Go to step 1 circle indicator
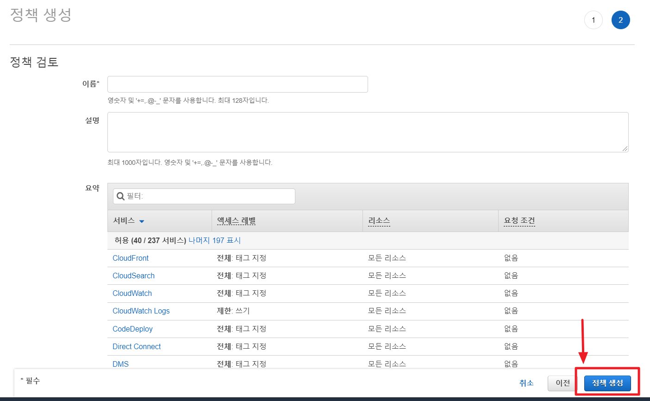The height and width of the screenshot is (401, 650). [593, 20]
